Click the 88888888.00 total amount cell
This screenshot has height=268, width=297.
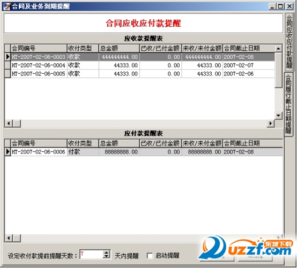[119, 152]
